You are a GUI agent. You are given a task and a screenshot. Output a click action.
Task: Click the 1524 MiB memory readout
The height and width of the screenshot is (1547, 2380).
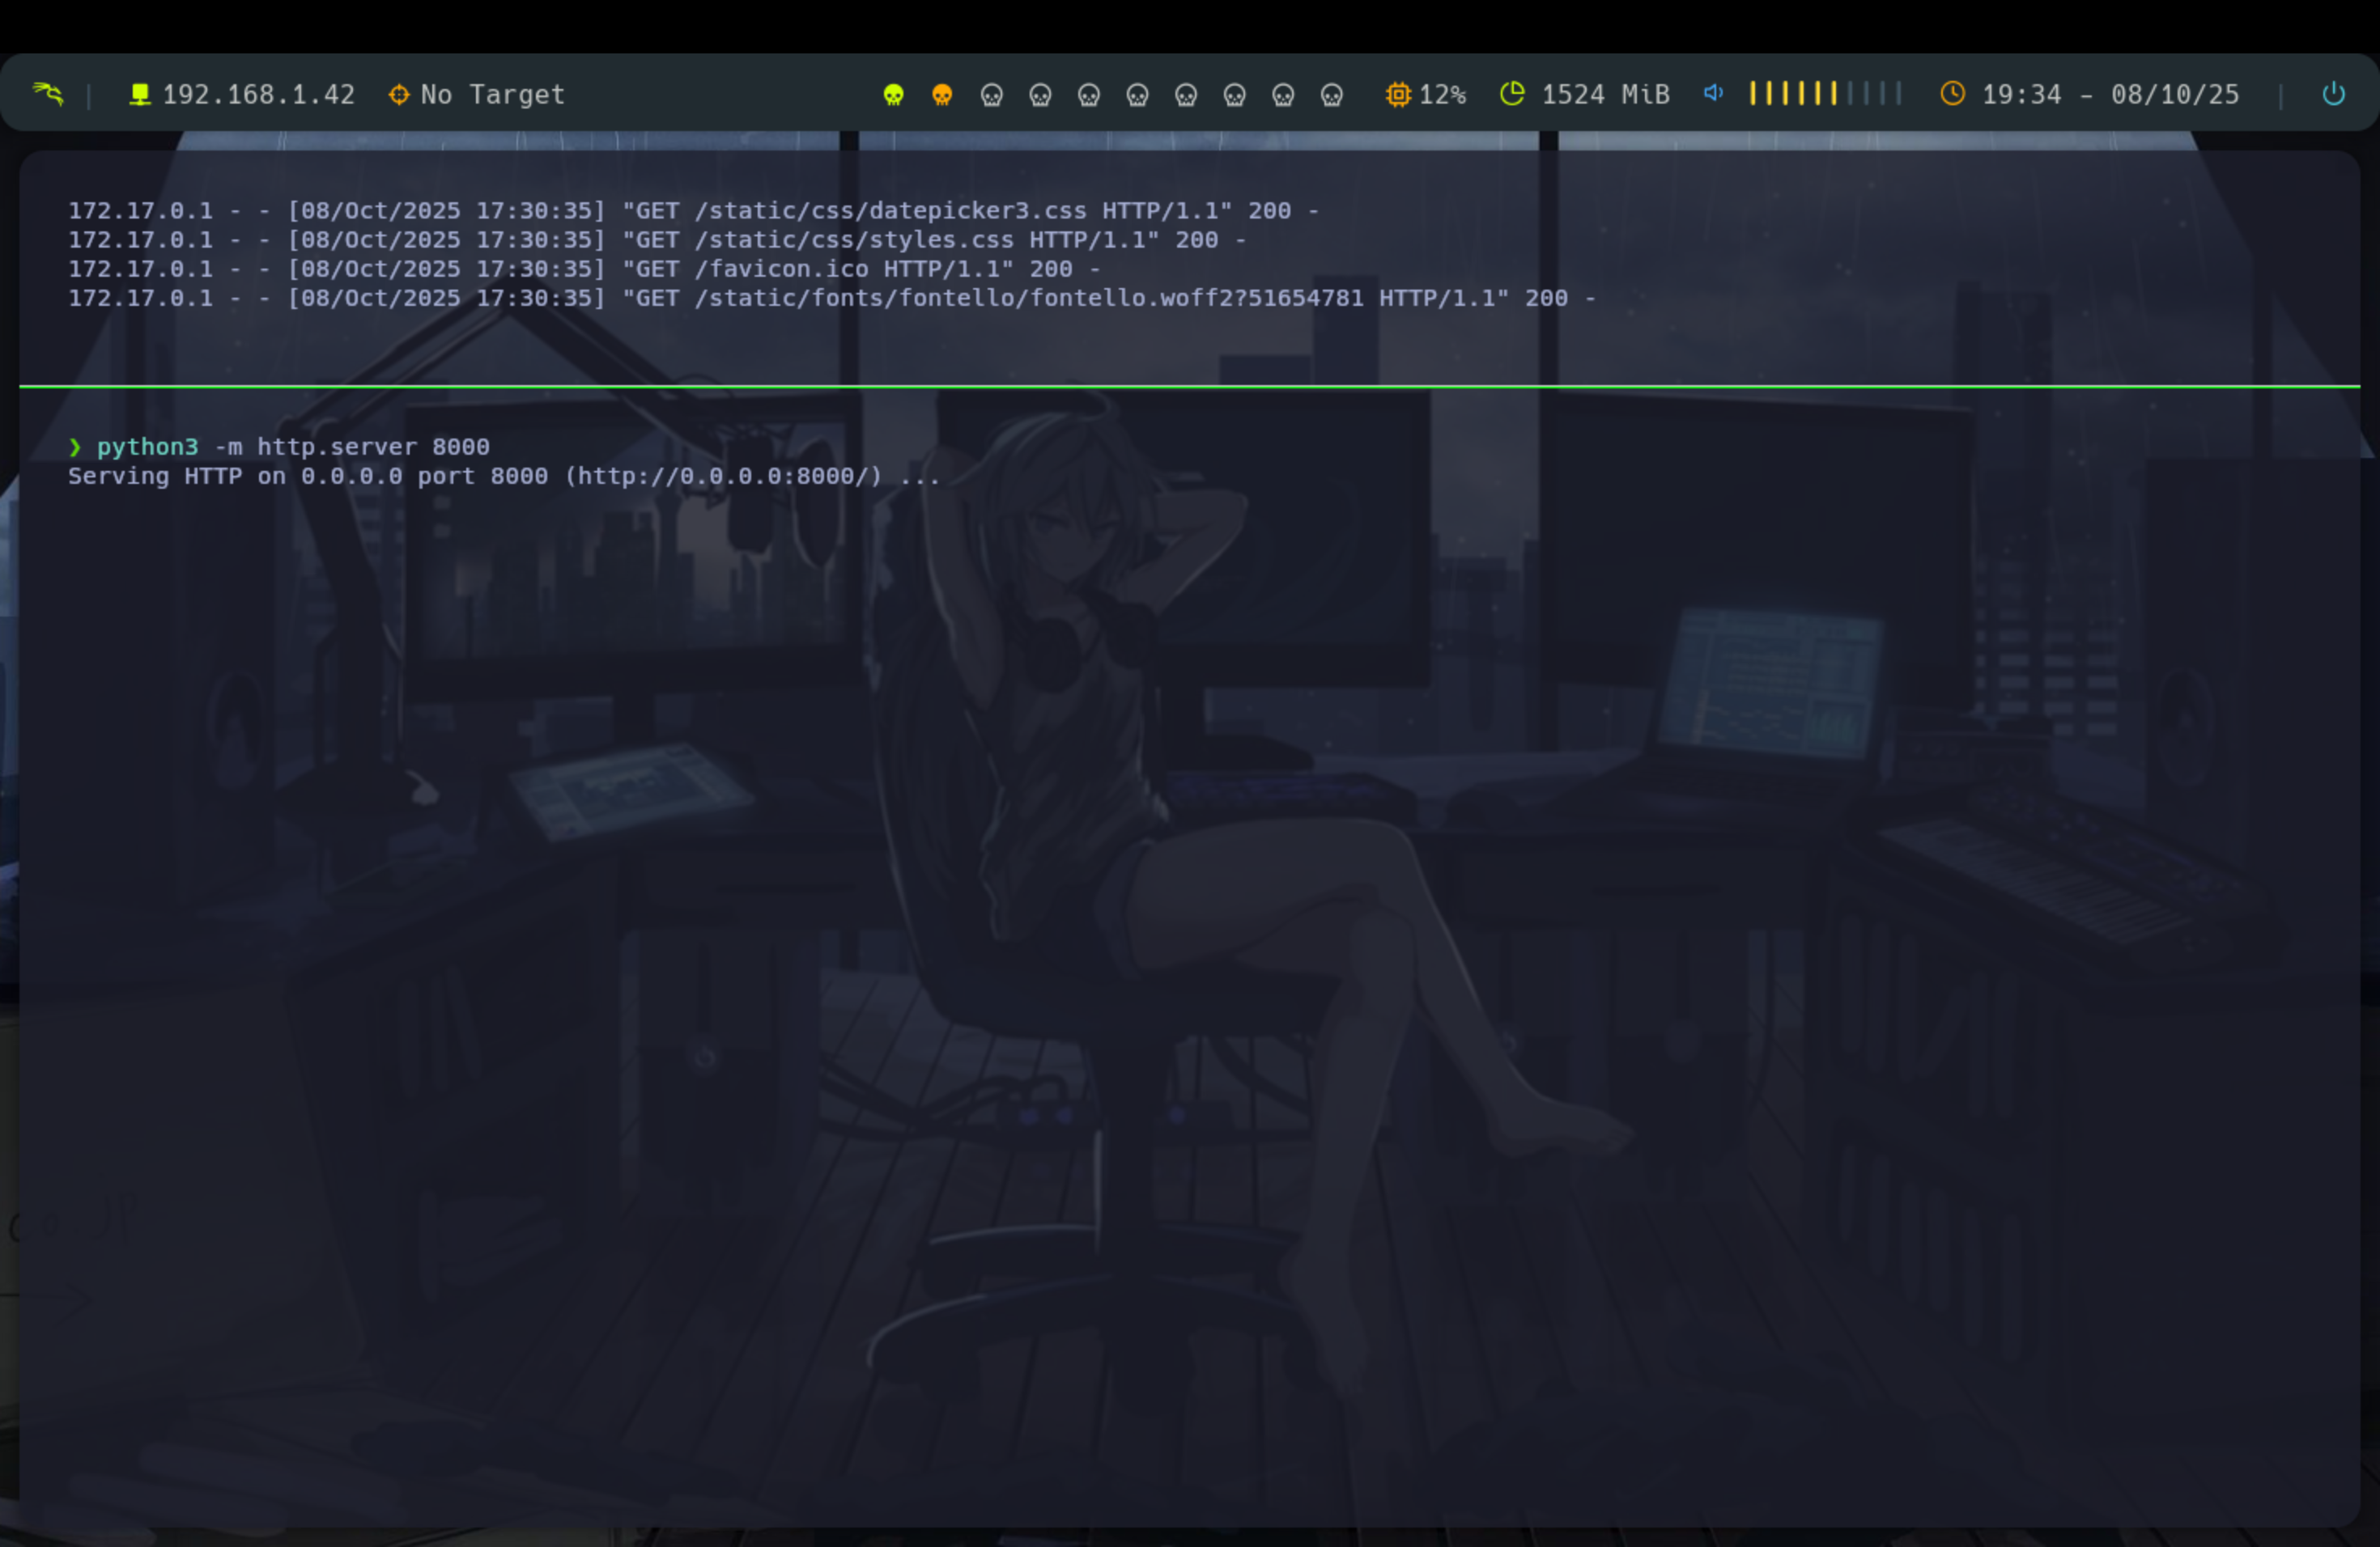pos(1605,94)
